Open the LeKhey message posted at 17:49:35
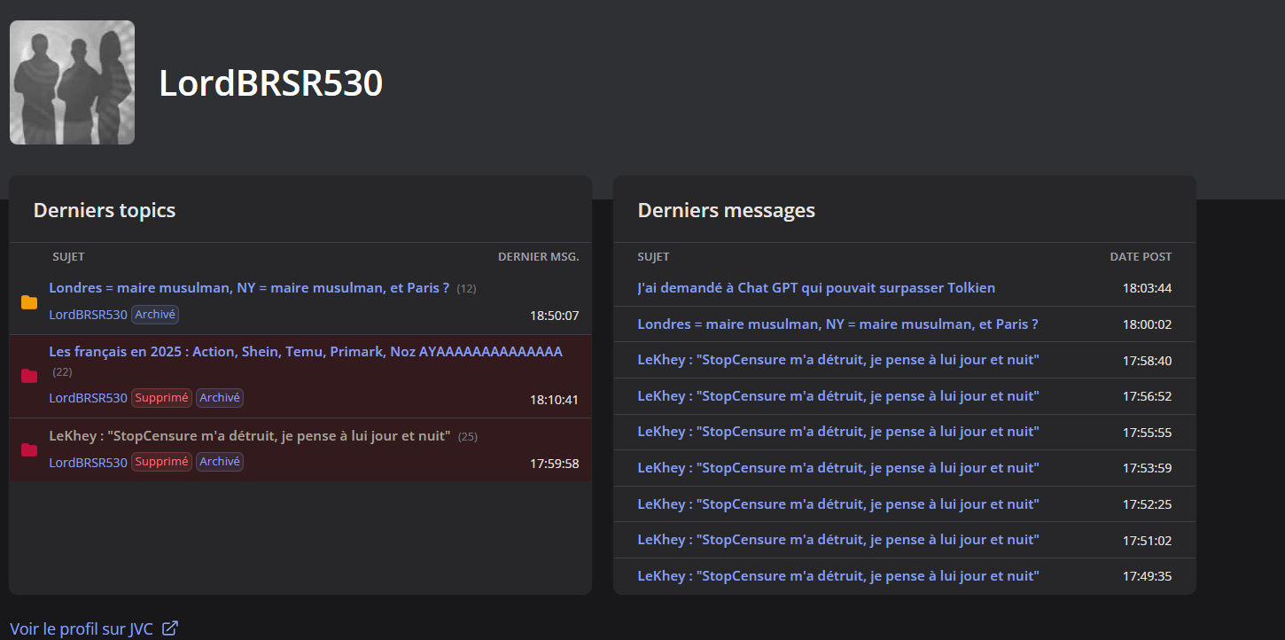Viewport: 1285px width, 640px height. pos(837,576)
